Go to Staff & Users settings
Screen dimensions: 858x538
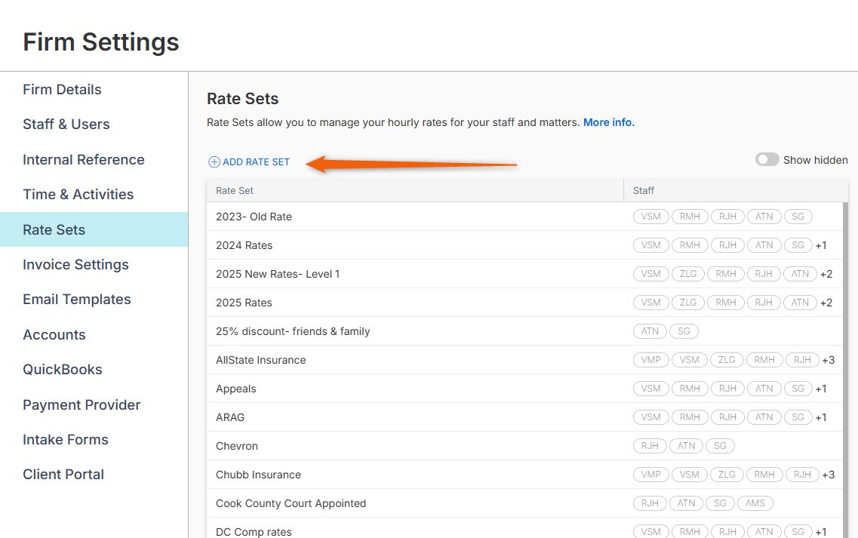tap(66, 125)
